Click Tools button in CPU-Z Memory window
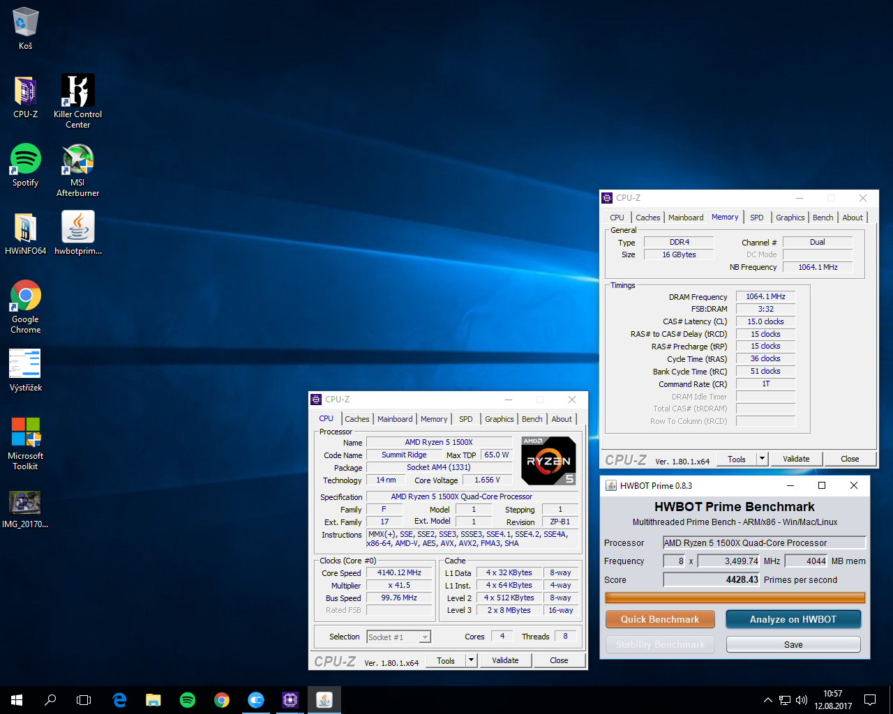This screenshot has height=714, width=893. (737, 459)
